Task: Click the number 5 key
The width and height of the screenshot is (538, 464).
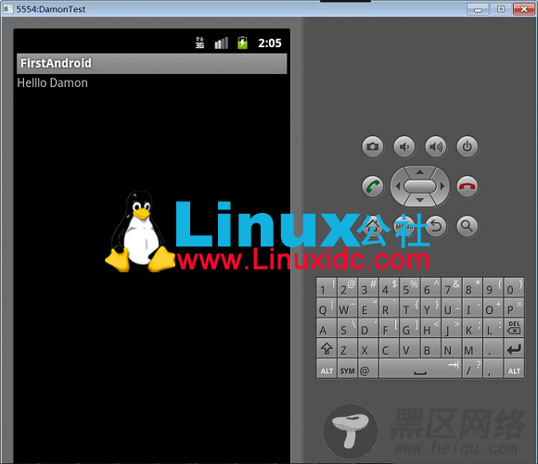Action: [x=410, y=287]
